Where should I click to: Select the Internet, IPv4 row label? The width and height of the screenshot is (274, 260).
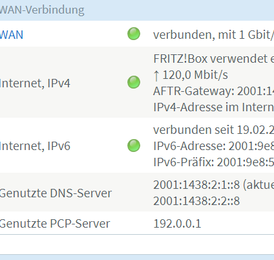[x=35, y=83]
